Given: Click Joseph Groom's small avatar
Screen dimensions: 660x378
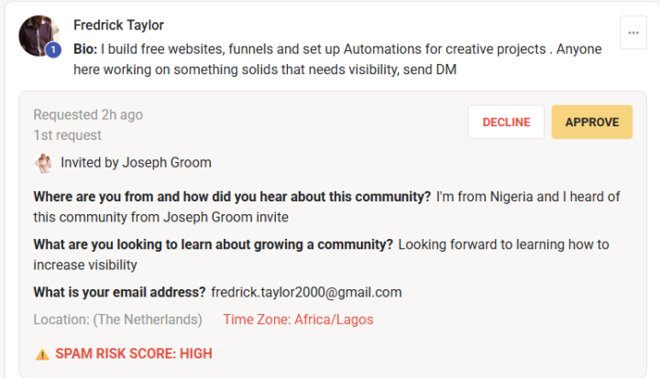Looking at the screenshot, I should tap(42, 163).
